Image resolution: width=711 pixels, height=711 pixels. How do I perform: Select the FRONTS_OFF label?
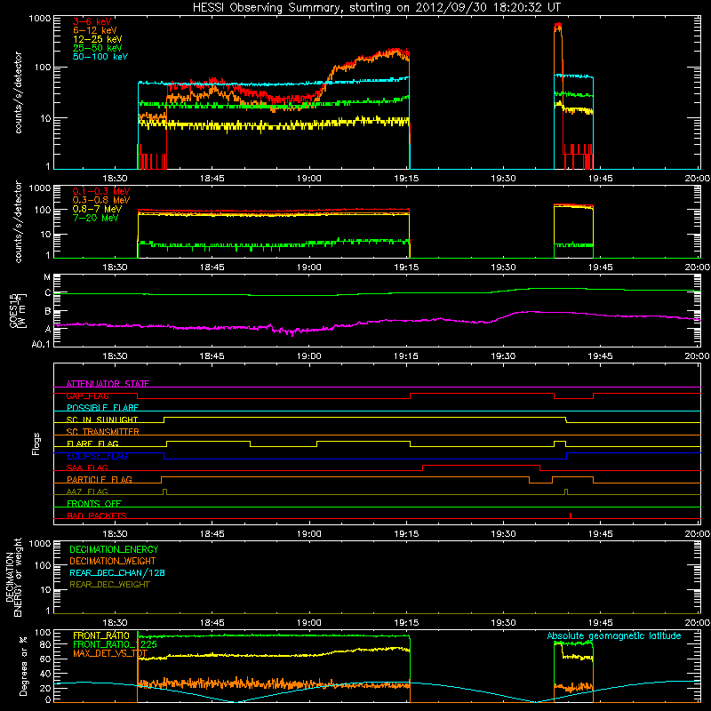(94, 503)
